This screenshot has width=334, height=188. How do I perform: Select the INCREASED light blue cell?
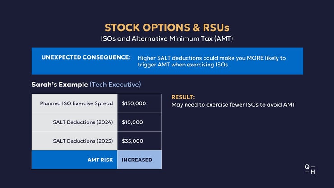point(139,160)
